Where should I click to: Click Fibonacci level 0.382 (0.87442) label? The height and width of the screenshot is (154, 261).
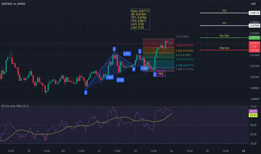(185, 51)
